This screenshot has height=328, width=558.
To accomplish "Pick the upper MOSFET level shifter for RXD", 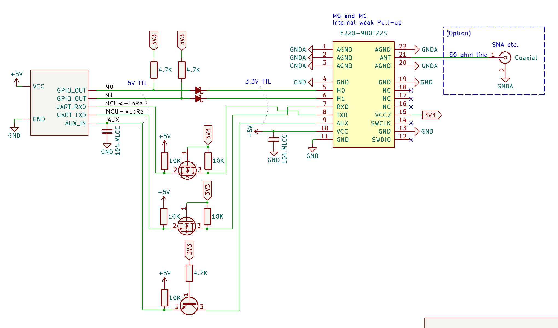I will (x=187, y=171).
